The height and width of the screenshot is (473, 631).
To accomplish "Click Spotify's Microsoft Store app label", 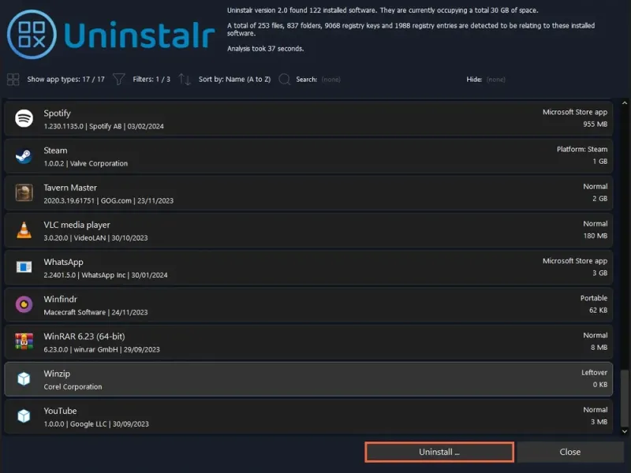I will tap(575, 112).
